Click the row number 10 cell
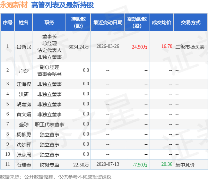This screenshot has width=208, height=180. [8, 154]
